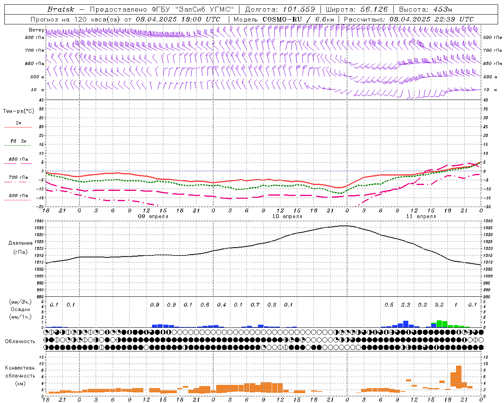Click the 'Облачность' cloud cover label

[x=20, y=342]
